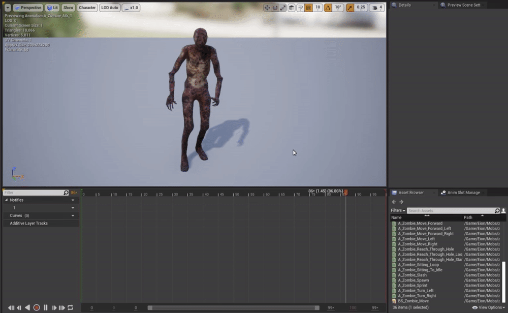Viewport: 508px width, 313px height.
Task: Click the record animation button
Action: [37, 307]
